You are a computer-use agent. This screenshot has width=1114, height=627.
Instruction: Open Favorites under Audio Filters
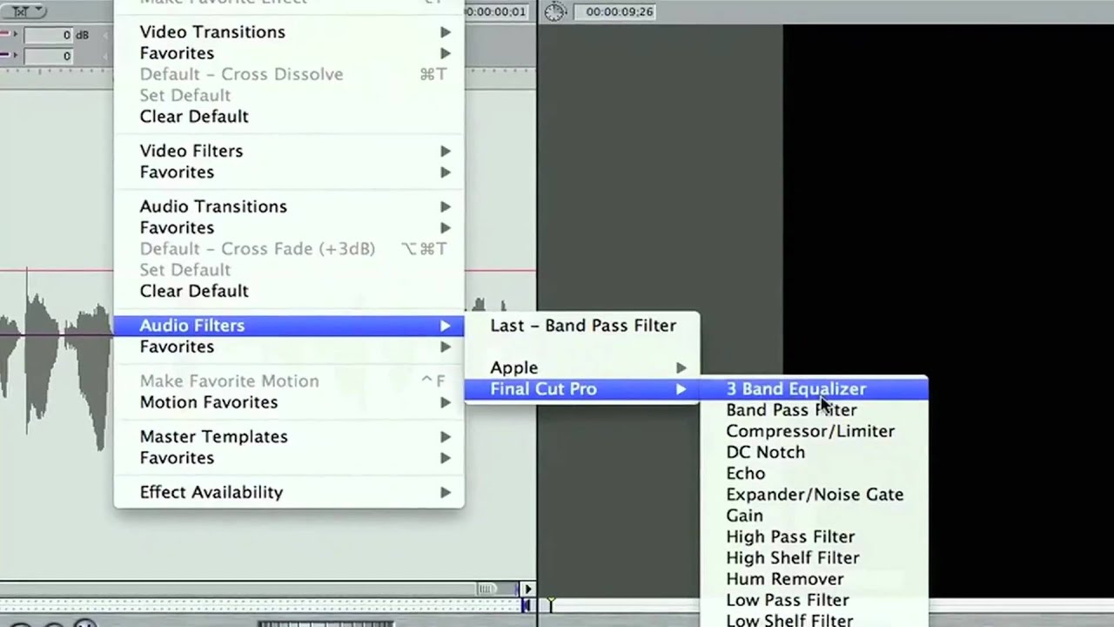(289, 347)
